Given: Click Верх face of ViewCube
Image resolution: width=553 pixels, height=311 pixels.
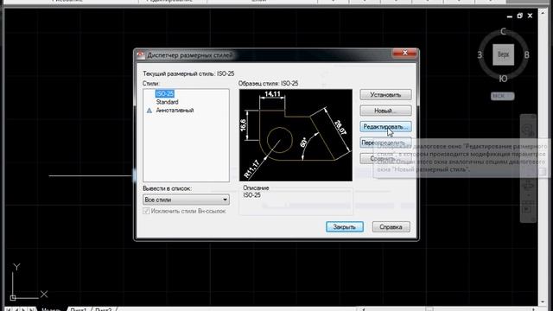Looking at the screenshot, I should tap(503, 54).
